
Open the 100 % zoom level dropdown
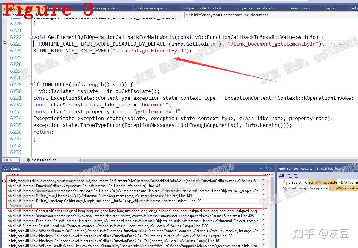tap(18, 160)
